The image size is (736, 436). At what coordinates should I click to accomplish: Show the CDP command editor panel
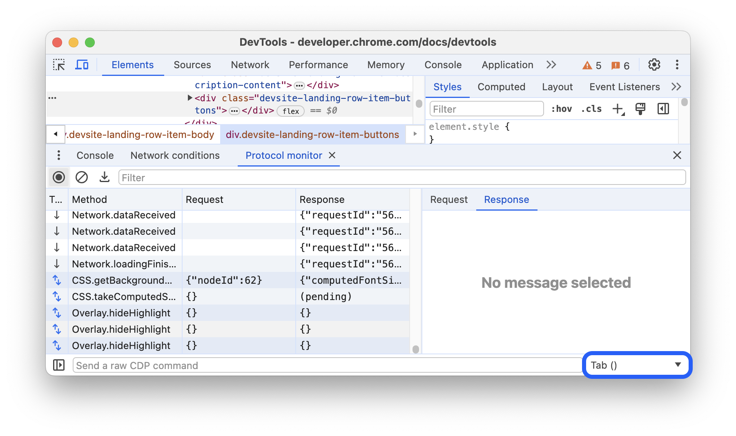point(58,365)
